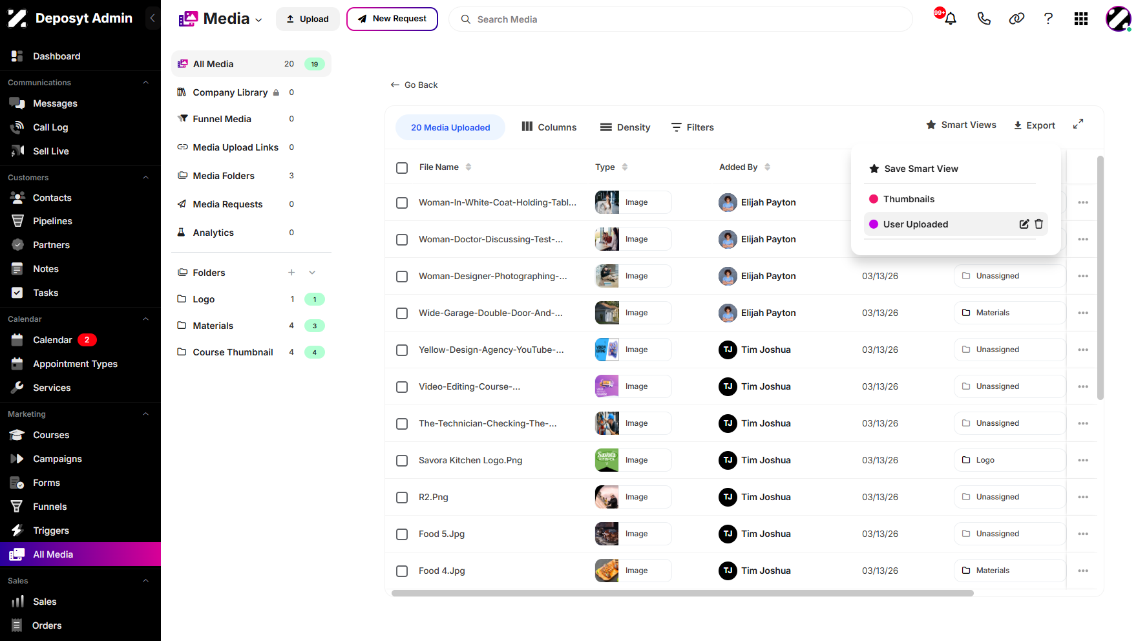Viewport: 1147px width, 641px height.
Task: Click the purple User Uploaded color dot
Action: (x=874, y=224)
